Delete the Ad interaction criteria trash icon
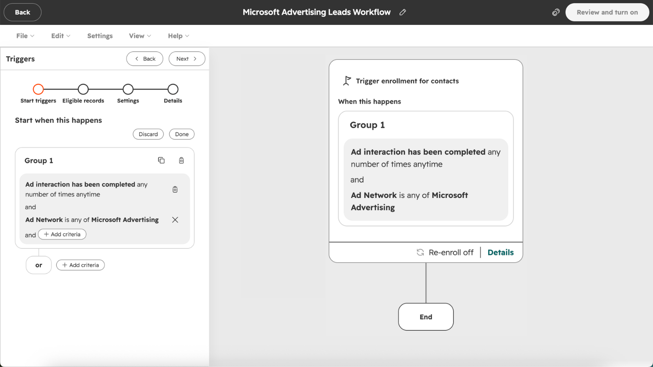This screenshot has height=367, width=653. point(175,189)
